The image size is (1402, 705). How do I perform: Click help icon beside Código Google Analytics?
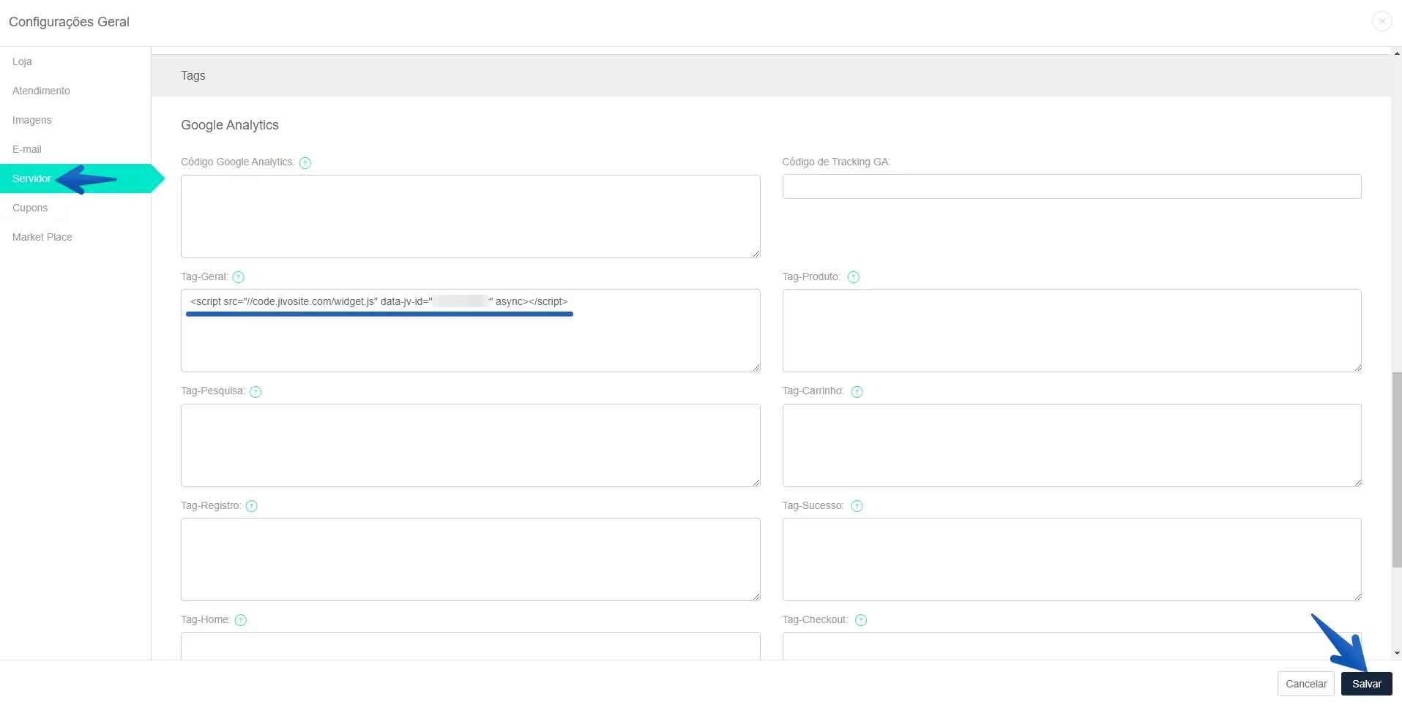coord(305,163)
